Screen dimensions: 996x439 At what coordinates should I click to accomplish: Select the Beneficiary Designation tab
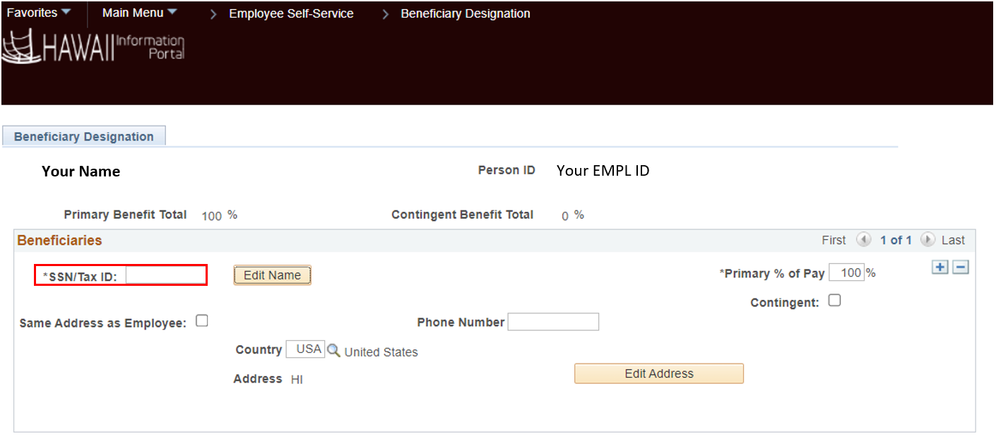click(84, 136)
